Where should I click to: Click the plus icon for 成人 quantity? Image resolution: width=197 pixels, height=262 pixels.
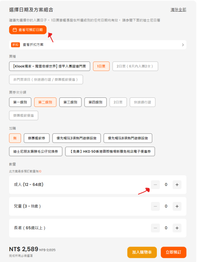click(177, 184)
